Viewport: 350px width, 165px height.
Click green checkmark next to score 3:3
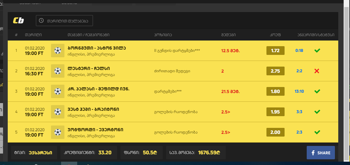(x=317, y=112)
